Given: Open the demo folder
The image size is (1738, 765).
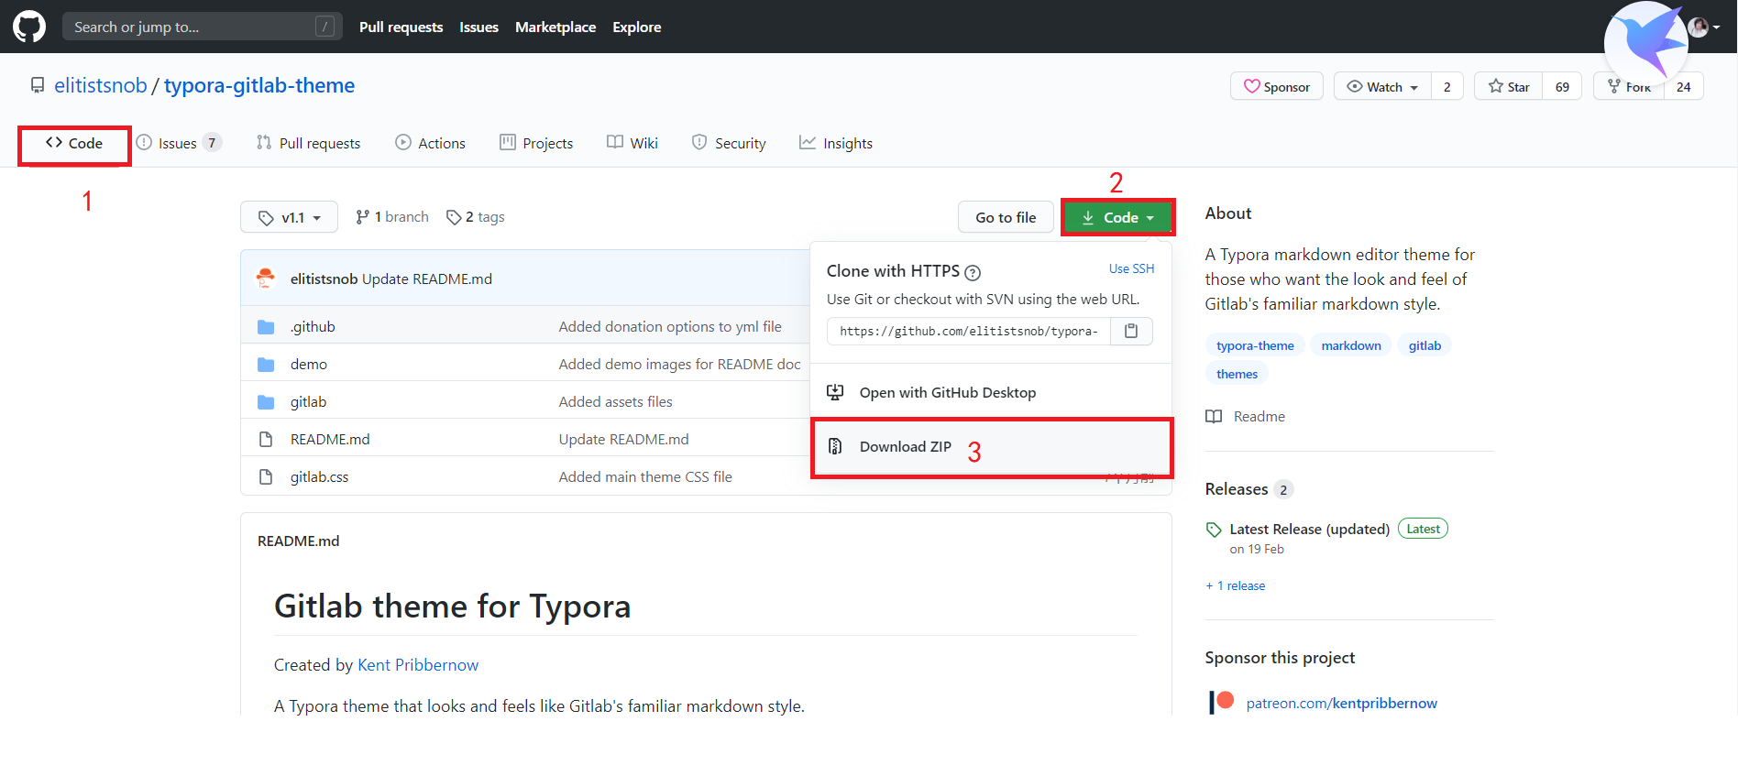Looking at the screenshot, I should pyautogui.click(x=309, y=364).
